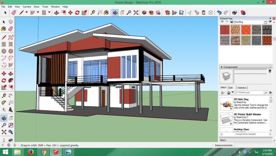Image resolution: width=276 pixels, height=156 pixels.
Task: Select the 2D Girls Dog component thumbnail
Action: click(226, 104)
